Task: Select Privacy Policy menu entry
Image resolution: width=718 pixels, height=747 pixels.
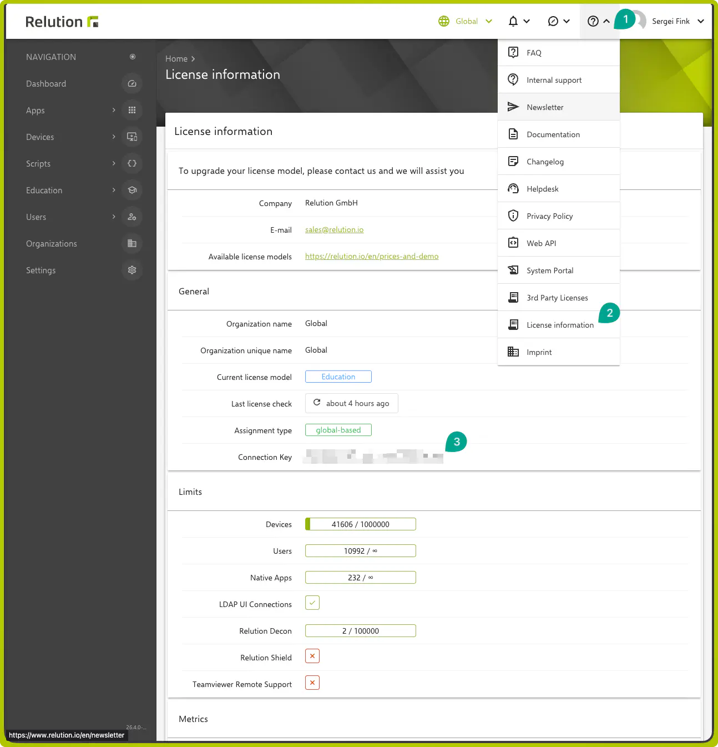Action: [559, 216]
